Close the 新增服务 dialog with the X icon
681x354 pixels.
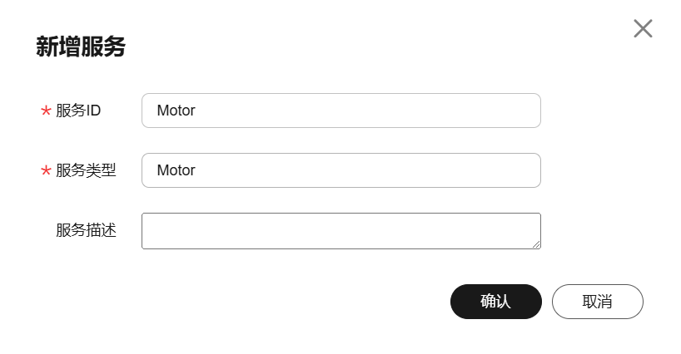[x=643, y=28]
